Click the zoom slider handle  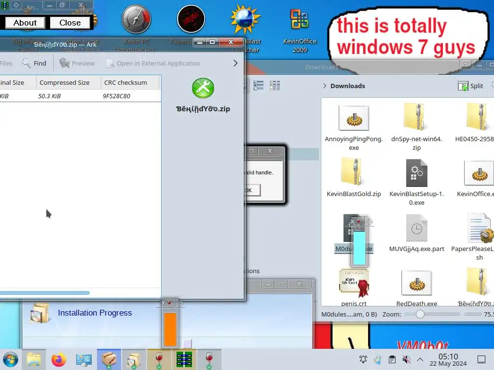tap(420, 314)
